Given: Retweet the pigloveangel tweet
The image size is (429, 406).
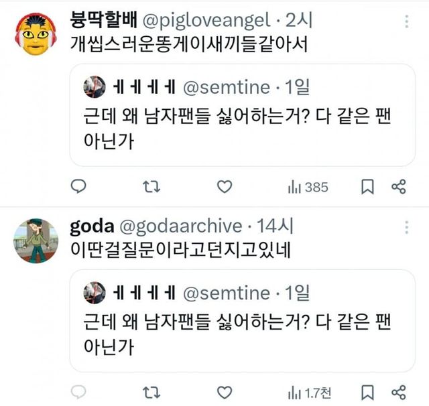Looking at the screenshot, I should pyautogui.click(x=152, y=187).
